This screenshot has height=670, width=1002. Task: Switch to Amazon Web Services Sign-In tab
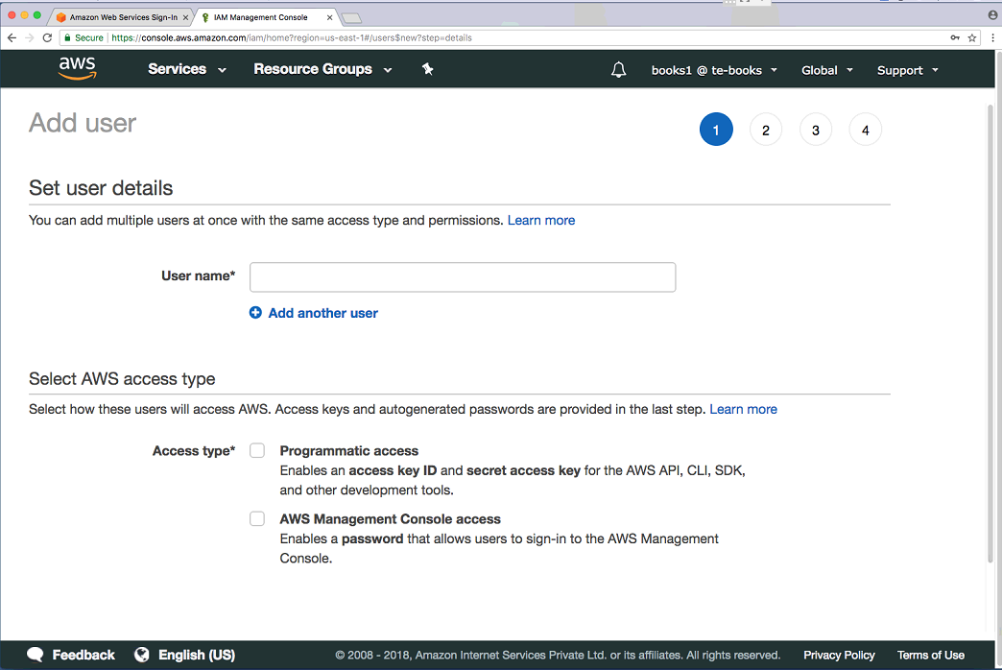pyautogui.click(x=124, y=17)
